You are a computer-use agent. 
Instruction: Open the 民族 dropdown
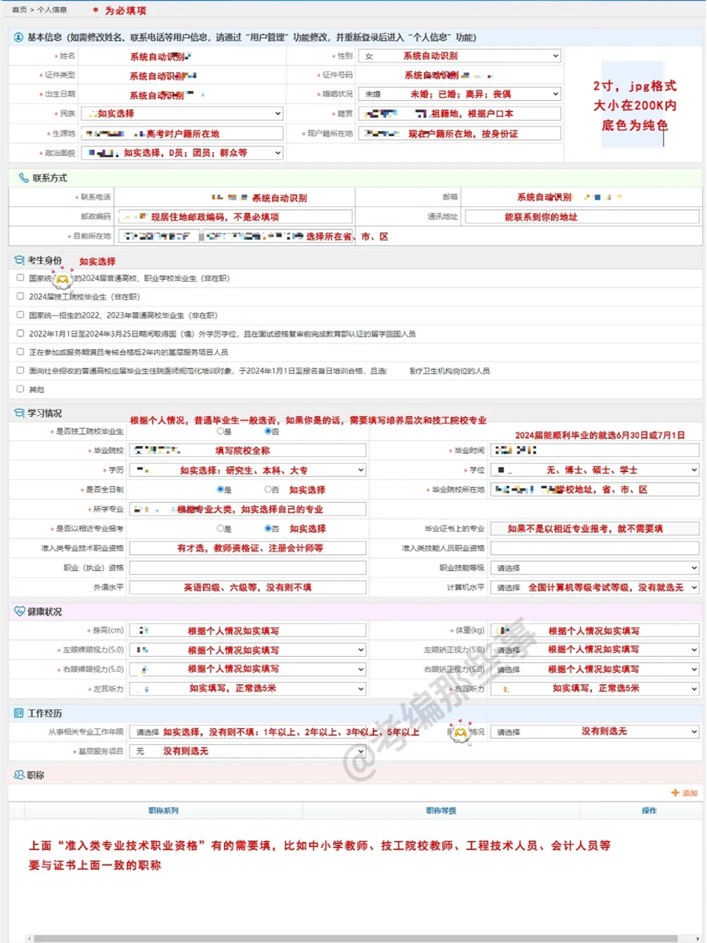click(182, 113)
